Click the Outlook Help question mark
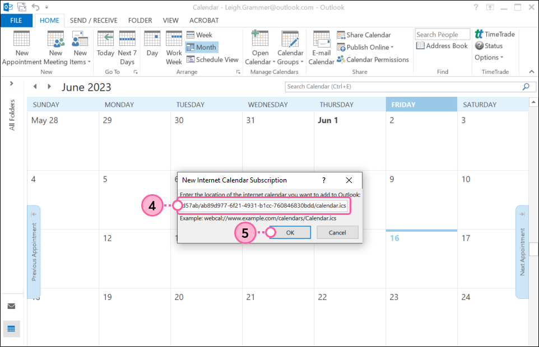539x347 pixels. [476, 7]
